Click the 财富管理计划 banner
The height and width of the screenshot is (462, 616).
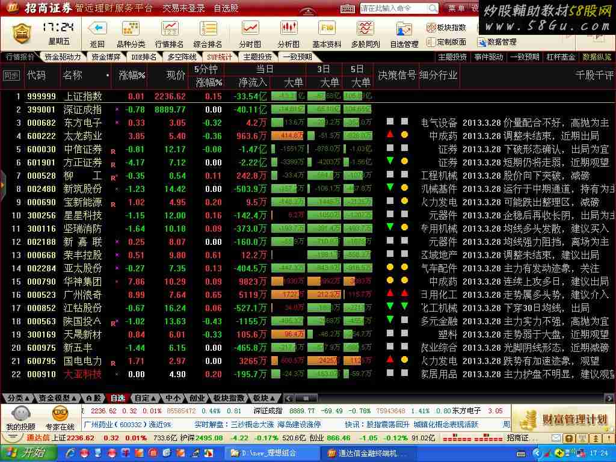tap(563, 419)
